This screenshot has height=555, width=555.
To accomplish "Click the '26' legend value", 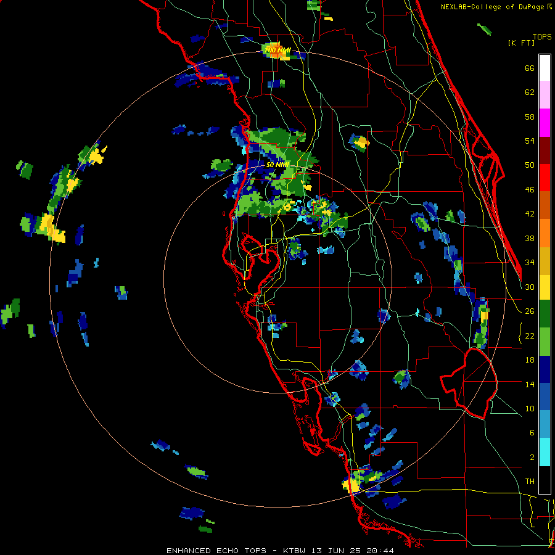I will coord(530,311).
